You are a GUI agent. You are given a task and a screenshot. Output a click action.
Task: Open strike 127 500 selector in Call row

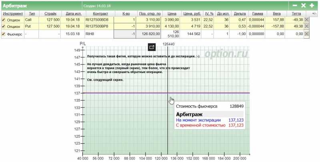(x=50, y=20)
